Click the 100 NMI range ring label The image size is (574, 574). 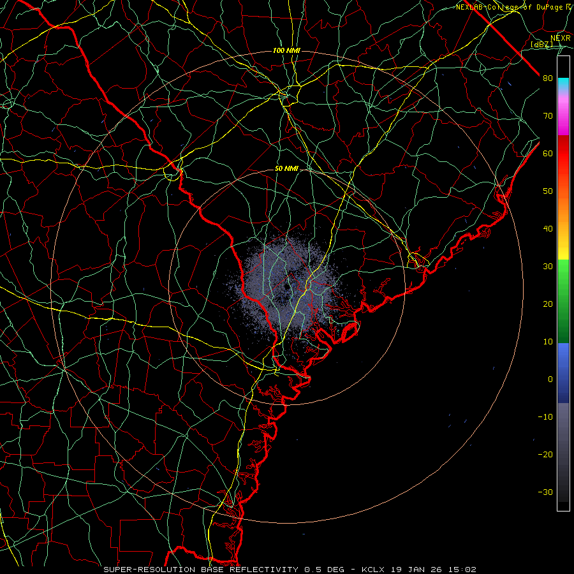coord(286,50)
